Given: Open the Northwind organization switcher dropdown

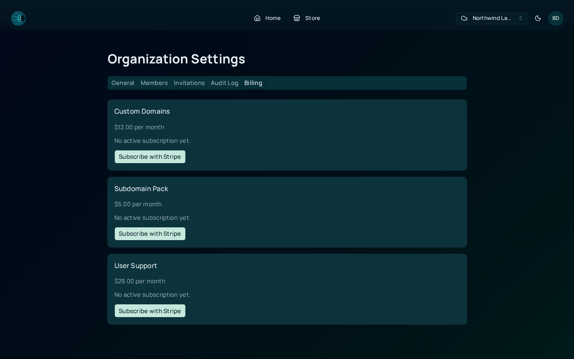Looking at the screenshot, I should point(491,18).
